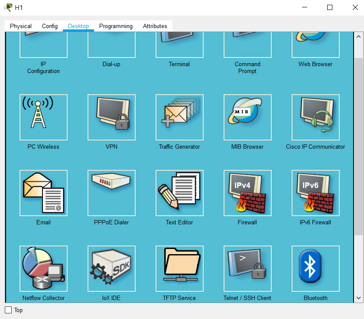364x319 pixels.
Task: Launch the Netflow Collector
Action: [x=43, y=269]
